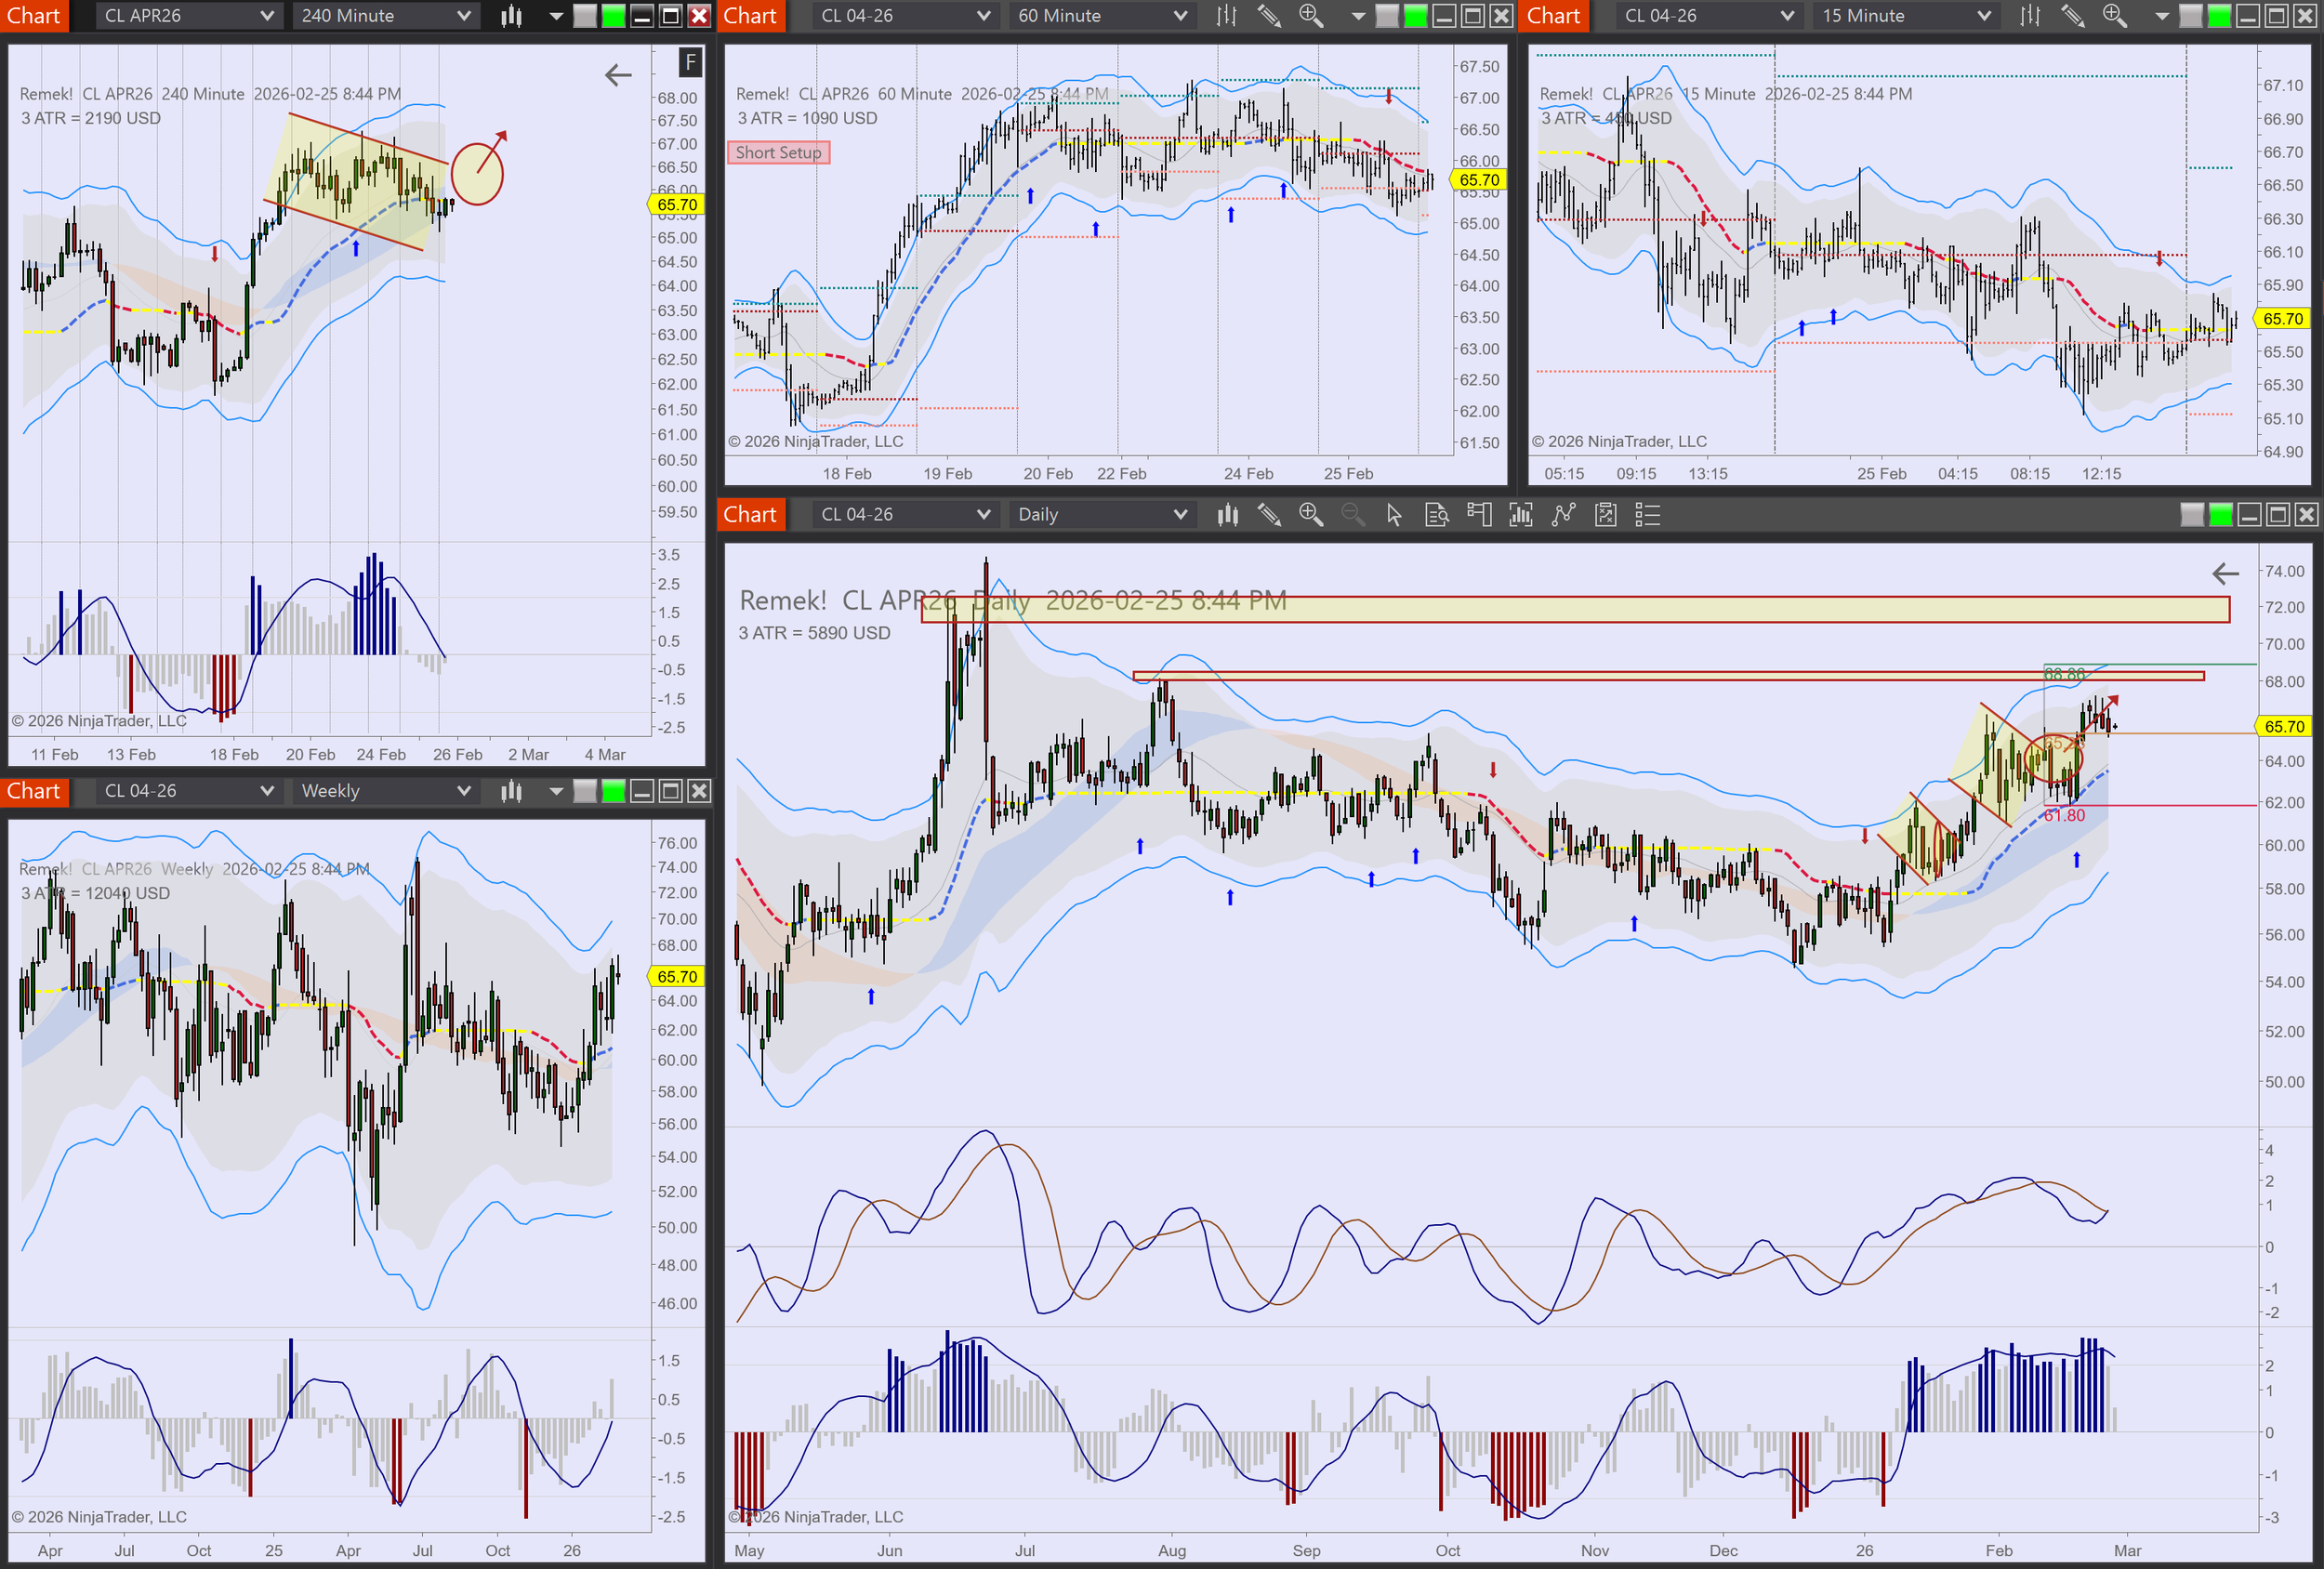Image resolution: width=2324 pixels, height=1569 pixels.
Task: Change bar type icon on 60 Minute chart
Action: [x=1226, y=16]
